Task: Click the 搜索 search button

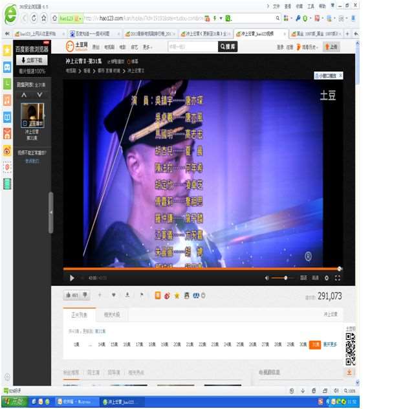Action: 228,47
